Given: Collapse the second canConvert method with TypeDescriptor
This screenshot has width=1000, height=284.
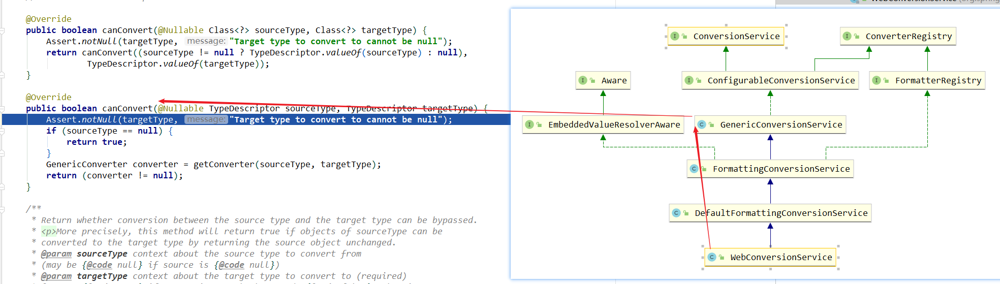Looking at the screenshot, I should click(2, 109).
